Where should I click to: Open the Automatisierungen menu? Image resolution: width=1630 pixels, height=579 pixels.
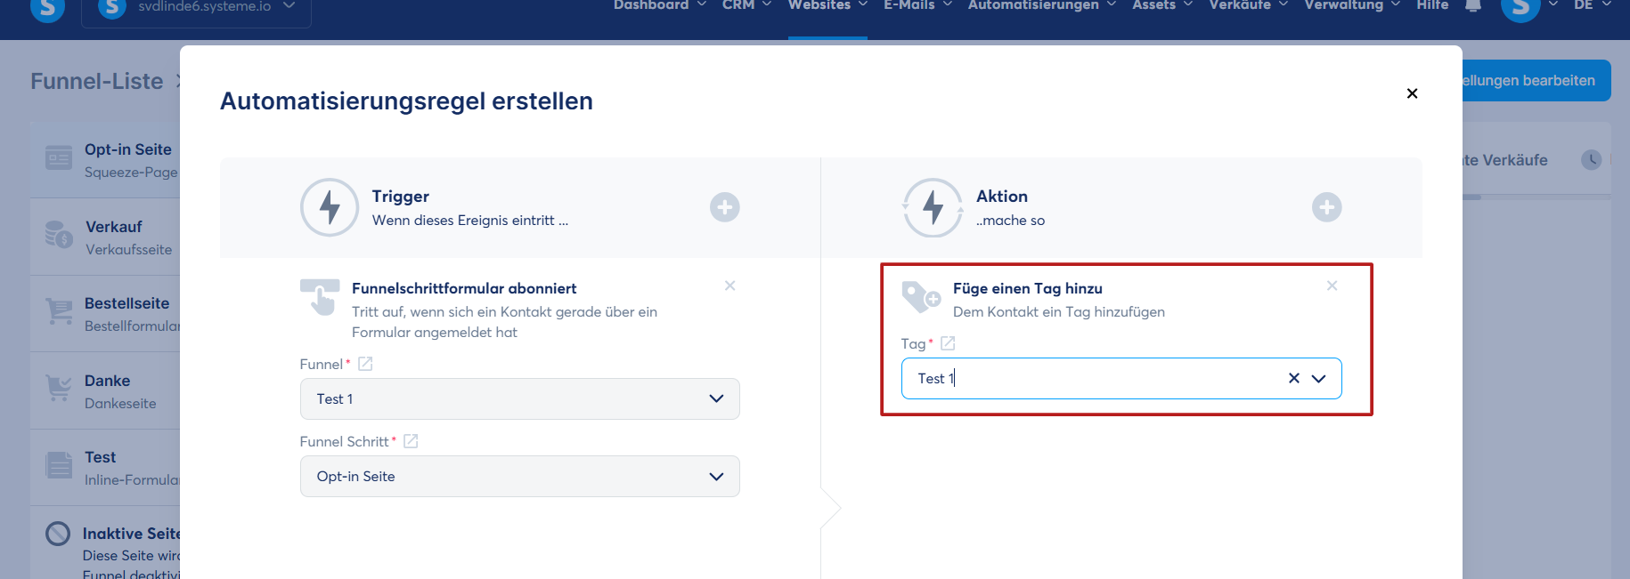point(1041,5)
